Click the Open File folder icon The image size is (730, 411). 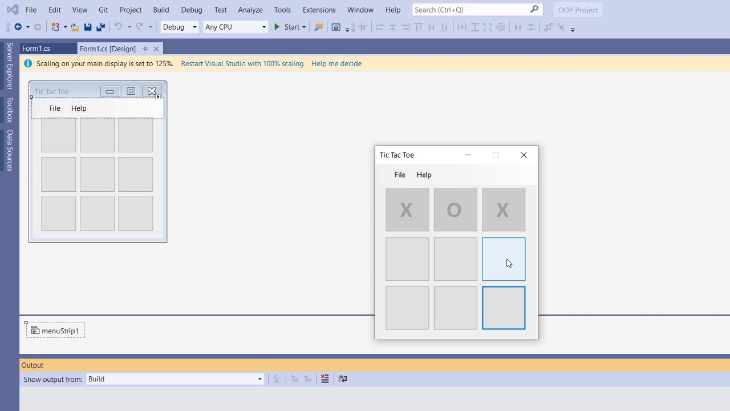tap(75, 27)
